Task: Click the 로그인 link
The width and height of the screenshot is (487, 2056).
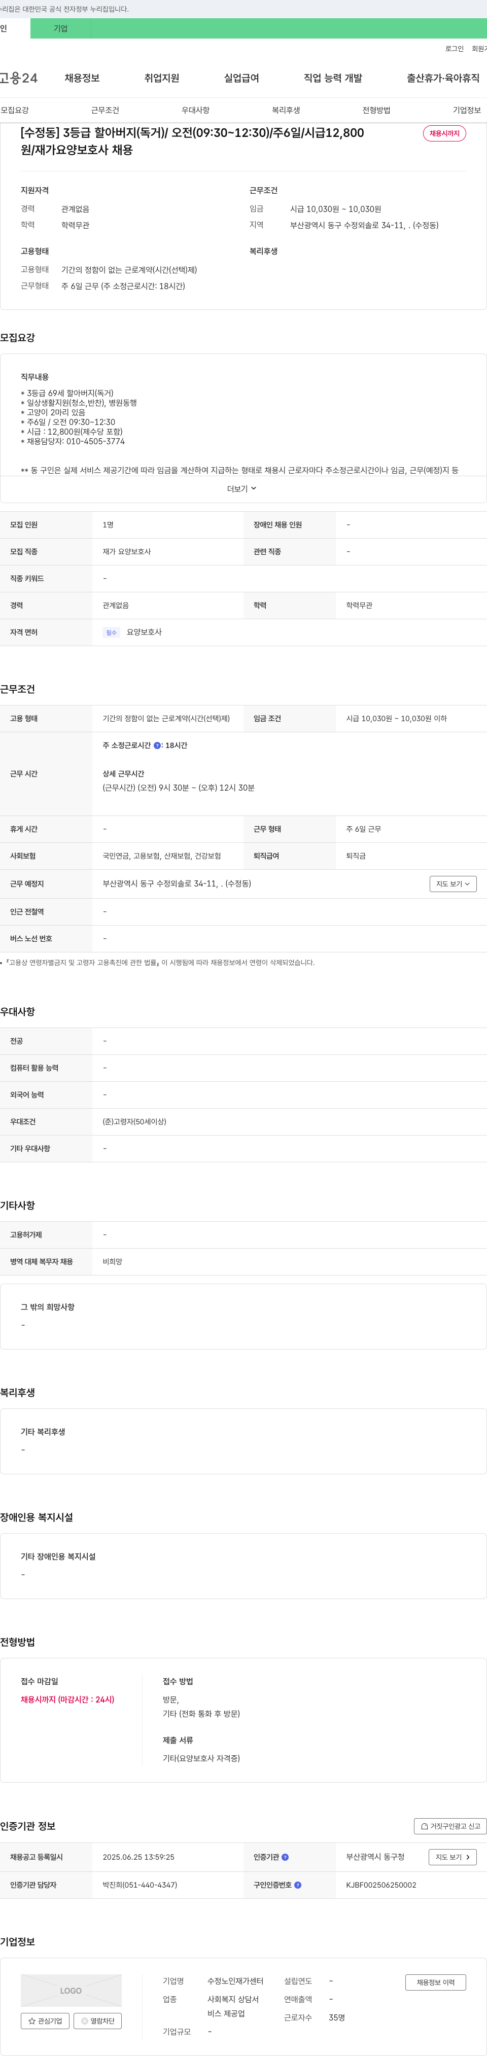Action: pyautogui.click(x=454, y=49)
